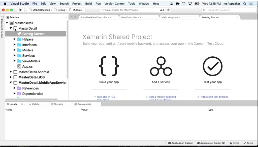The width and height of the screenshot is (258, 147).
Task: Click the ViewModels folder icon
Action: (x=19, y=61)
